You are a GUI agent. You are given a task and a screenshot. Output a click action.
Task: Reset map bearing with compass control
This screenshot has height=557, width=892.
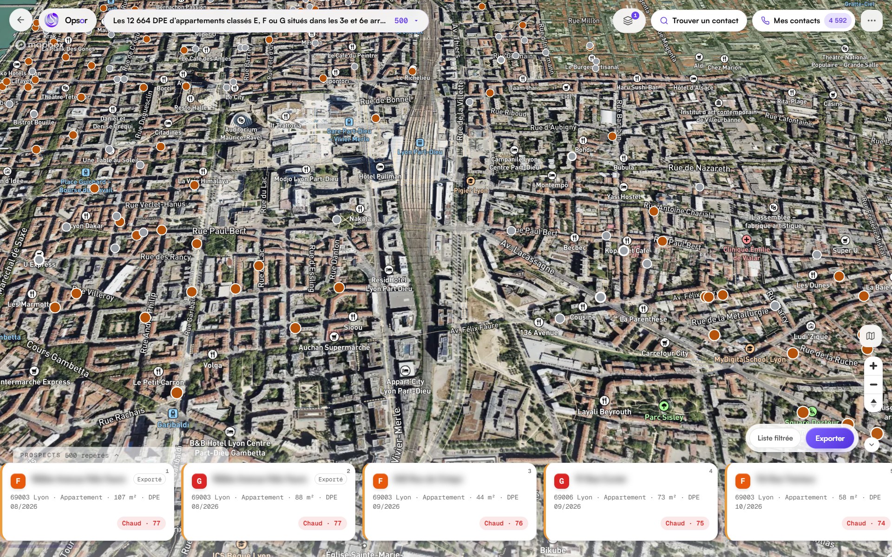point(873,402)
